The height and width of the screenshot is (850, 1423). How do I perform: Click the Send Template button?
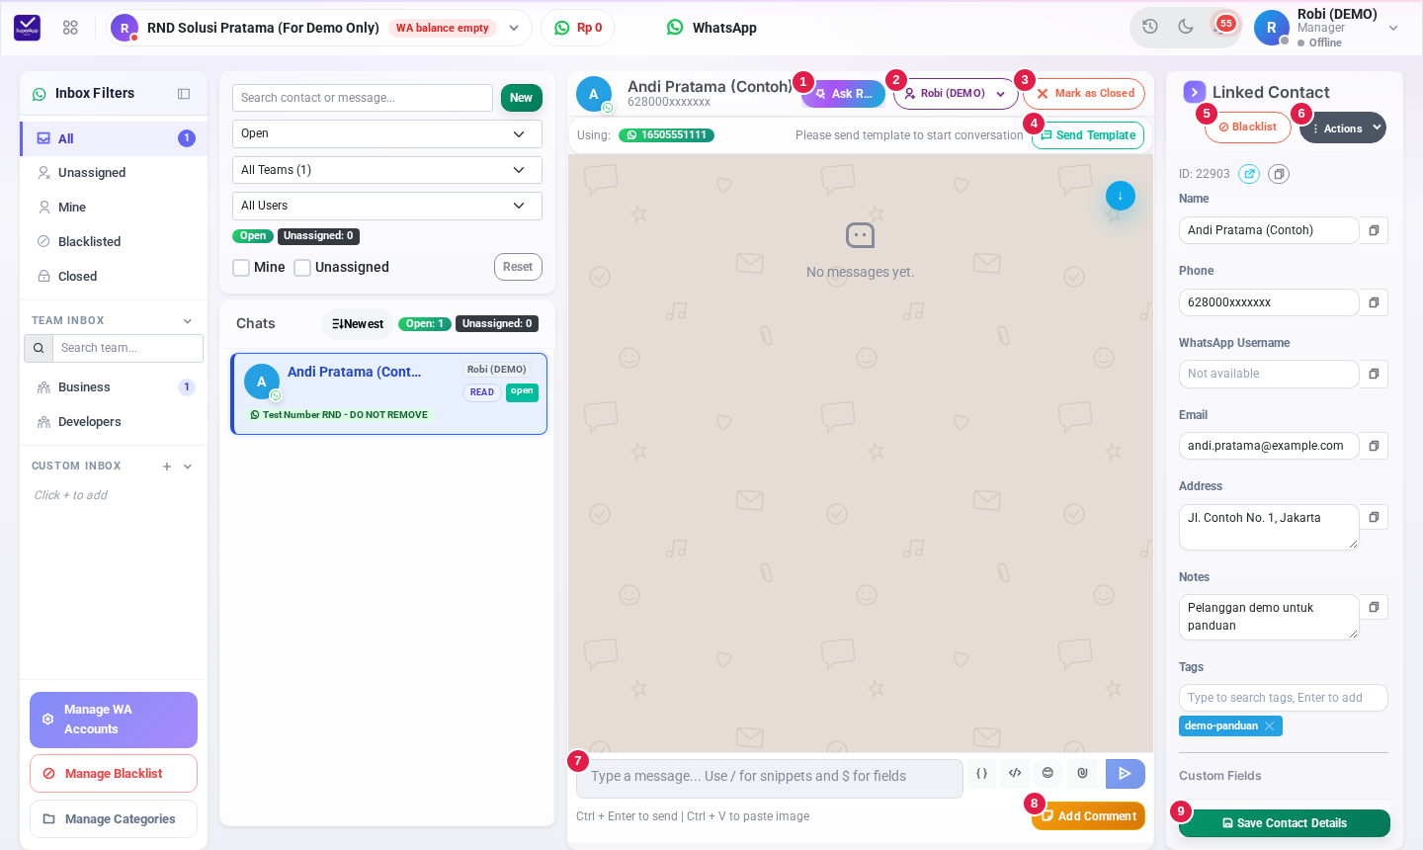pos(1088,135)
